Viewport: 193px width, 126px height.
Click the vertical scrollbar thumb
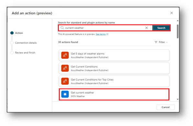[177, 31]
